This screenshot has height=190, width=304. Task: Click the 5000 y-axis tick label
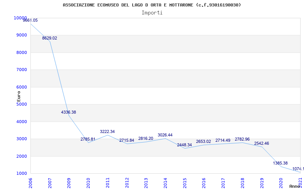coord(22,104)
